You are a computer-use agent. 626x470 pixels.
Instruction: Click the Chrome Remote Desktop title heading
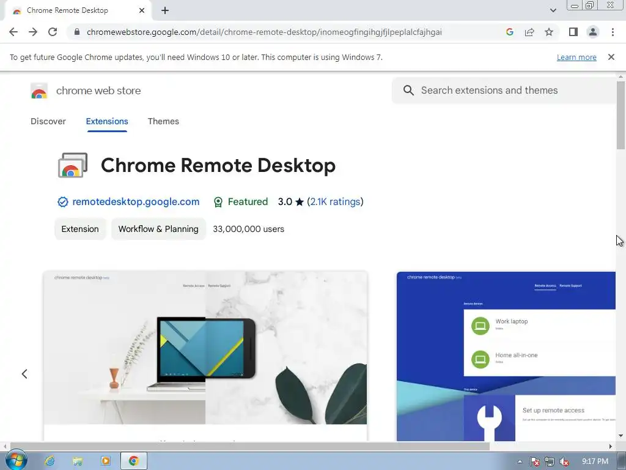click(x=218, y=165)
